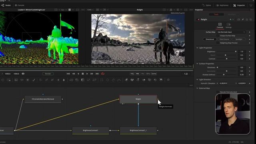Screen dimensions: 256x144
Task: Click the audio speaker icon
Action: pyautogui.click(x=23, y=74)
